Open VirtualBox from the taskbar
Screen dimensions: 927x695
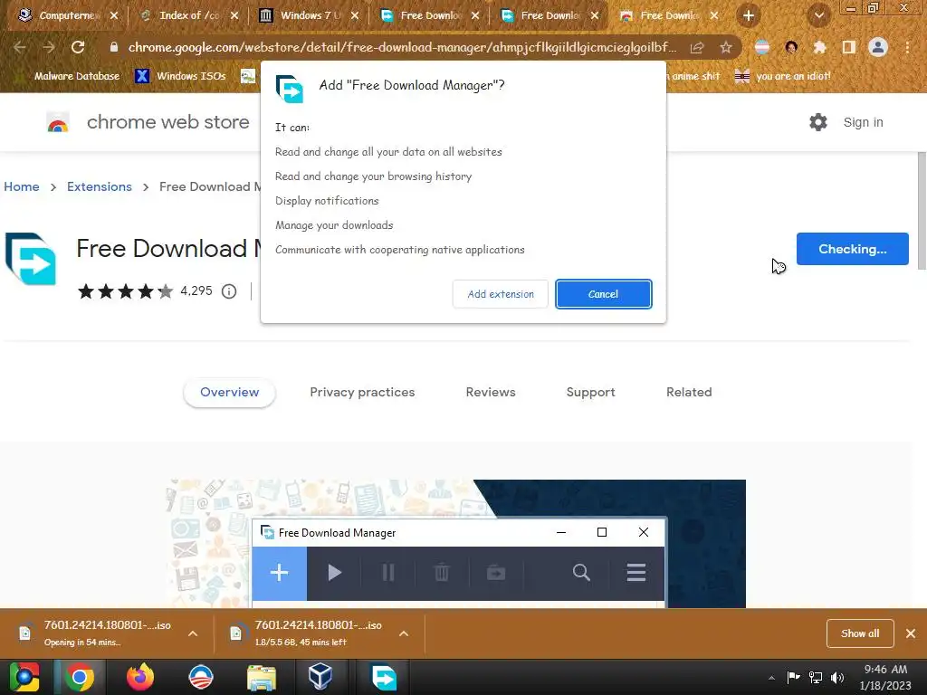point(320,677)
